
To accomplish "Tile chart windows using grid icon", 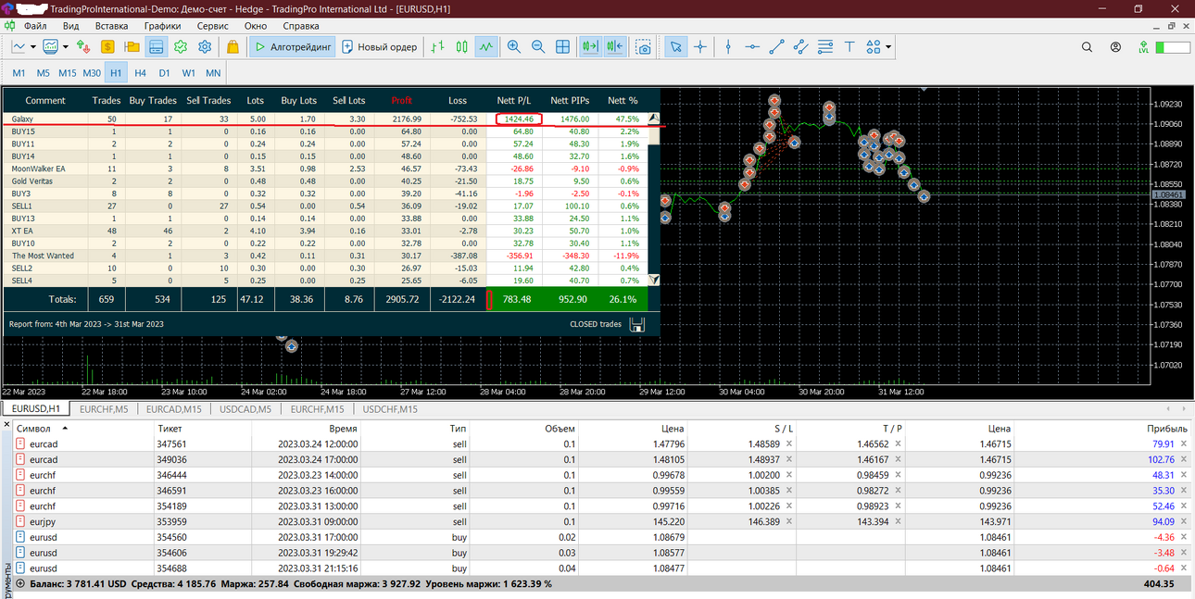I will click(562, 46).
